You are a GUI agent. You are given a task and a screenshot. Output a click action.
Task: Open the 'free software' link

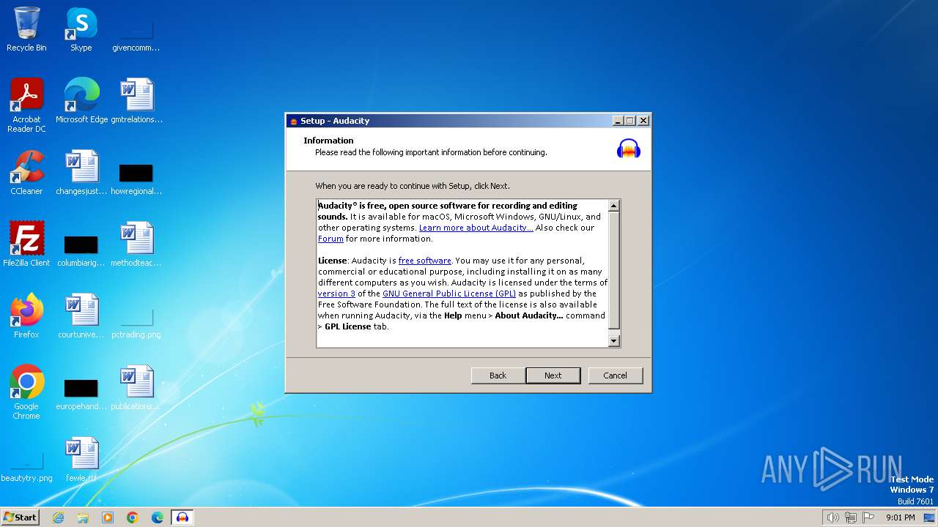[425, 261]
